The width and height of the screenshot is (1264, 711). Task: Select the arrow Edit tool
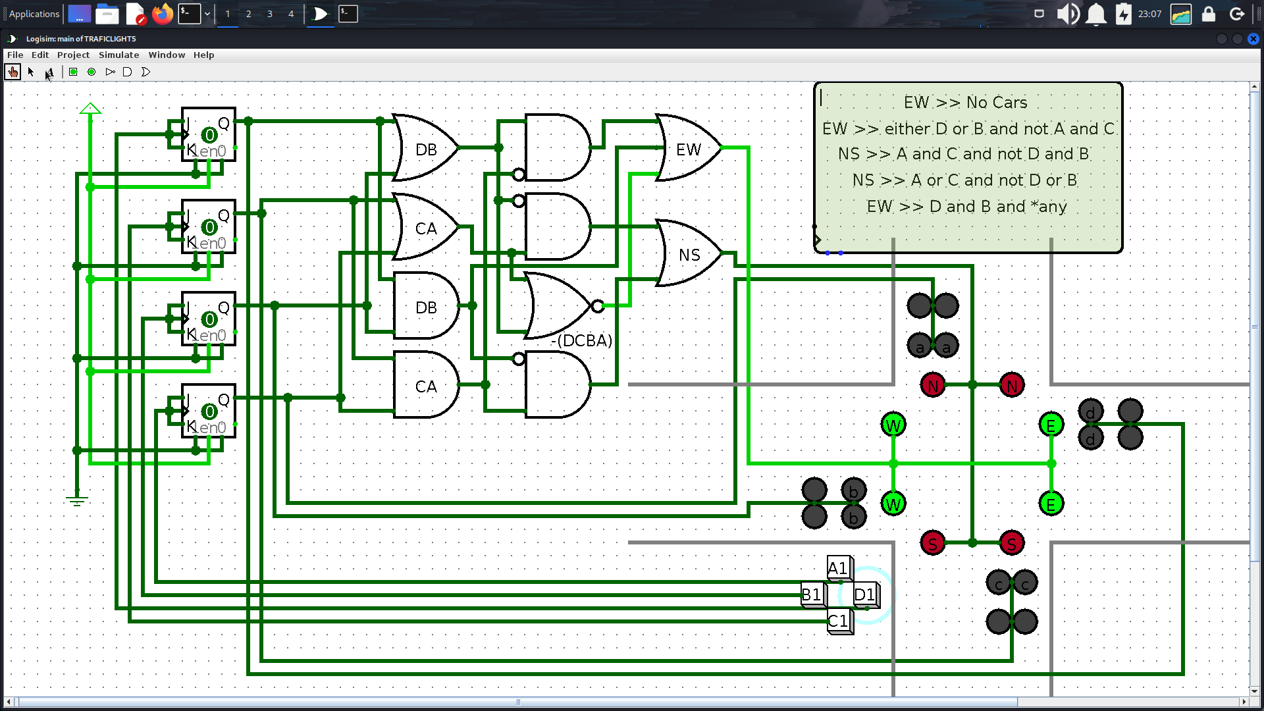click(x=31, y=72)
